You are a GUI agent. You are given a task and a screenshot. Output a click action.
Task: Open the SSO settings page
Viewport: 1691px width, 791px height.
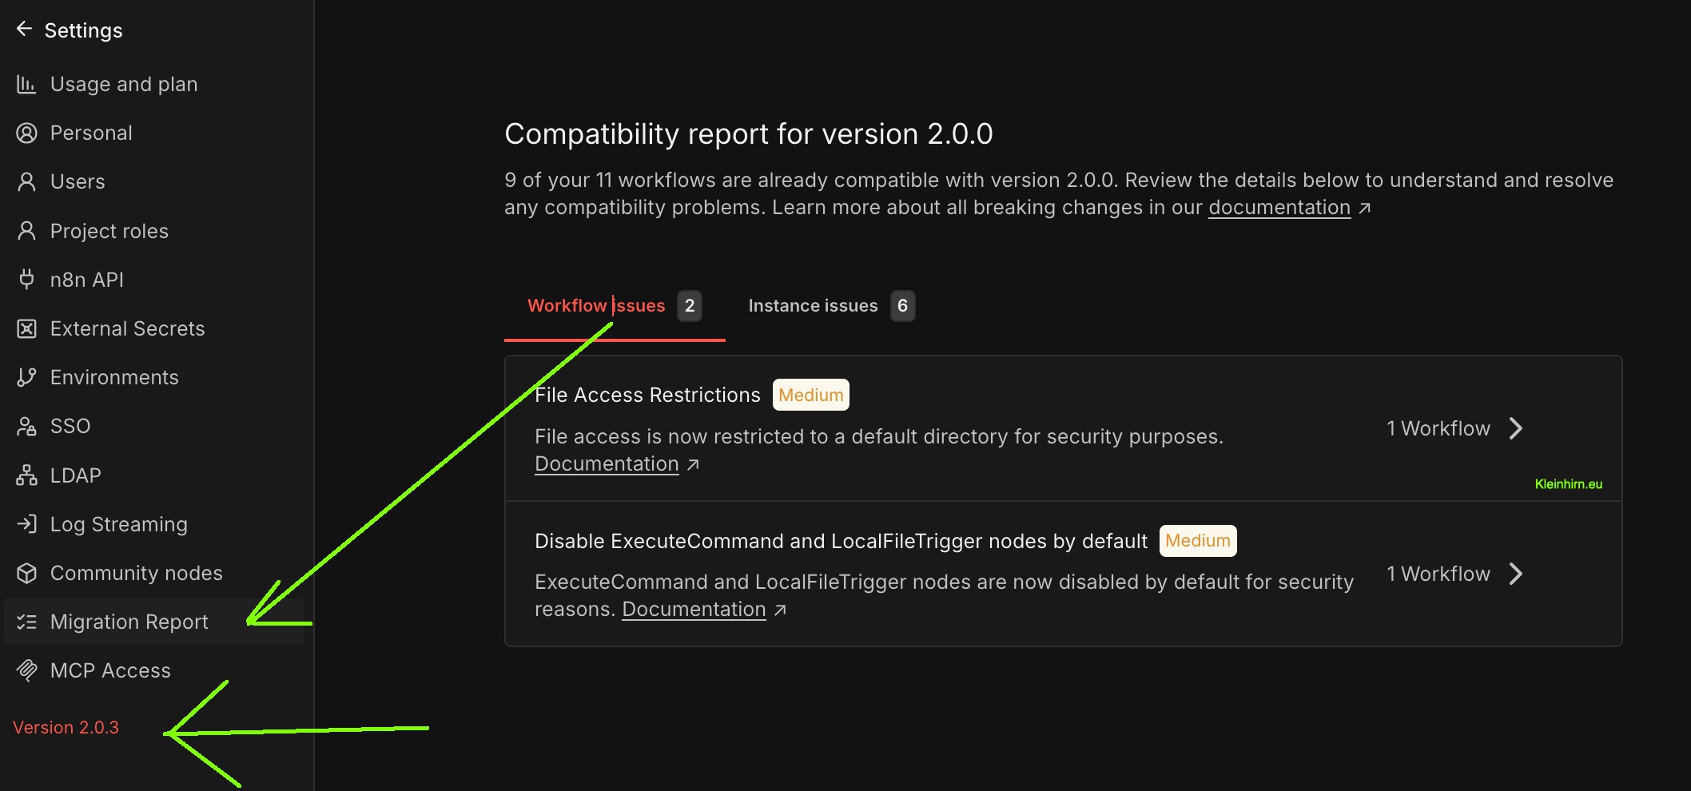click(x=70, y=426)
